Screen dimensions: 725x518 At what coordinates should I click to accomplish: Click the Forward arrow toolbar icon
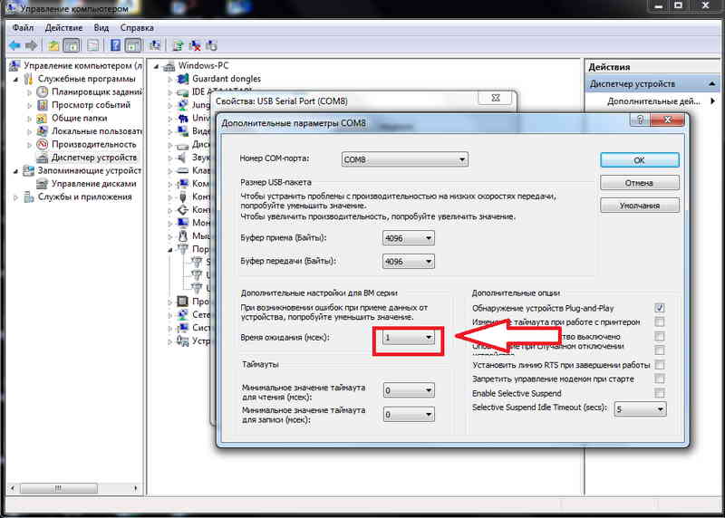click(x=32, y=45)
